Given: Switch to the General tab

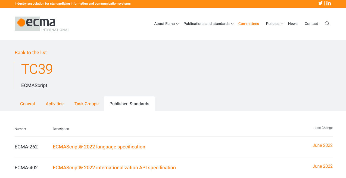Looking at the screenshot, I should 27,104.
